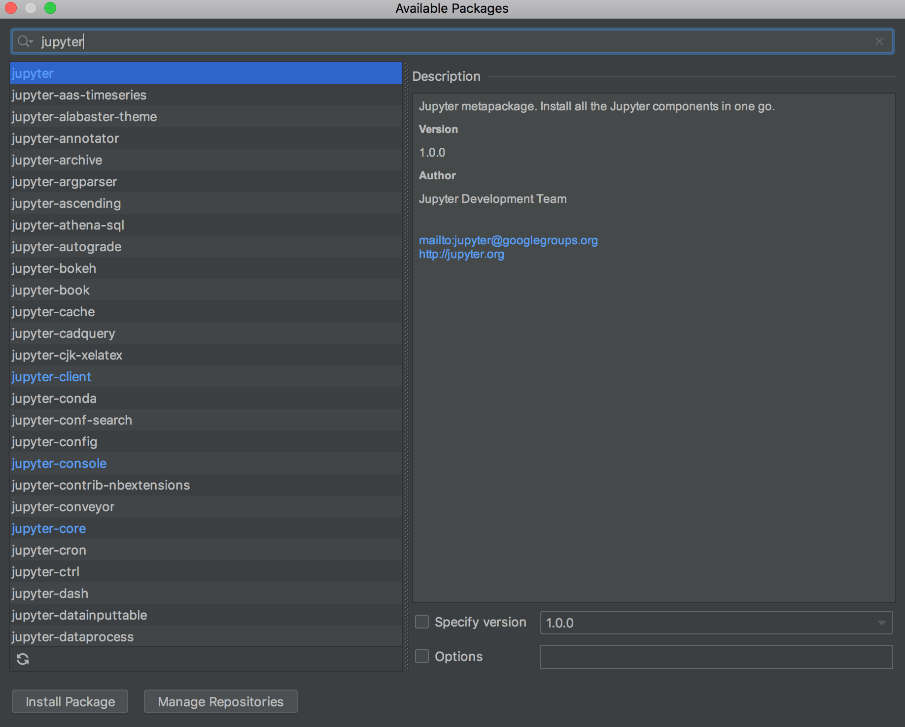Select jupyter-dataprocess package

point(206,636)
